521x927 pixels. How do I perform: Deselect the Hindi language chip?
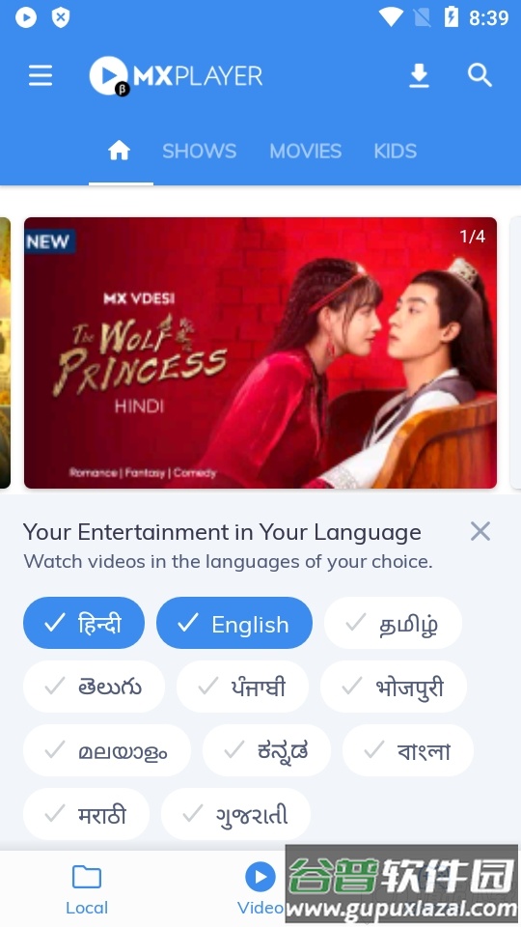point(84,623)
